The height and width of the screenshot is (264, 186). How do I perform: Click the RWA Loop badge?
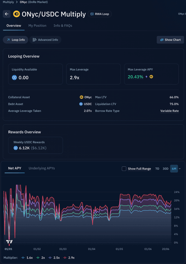pyautogui.click(x=100, y=14)
